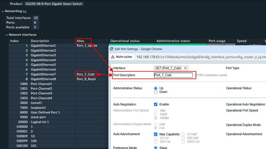Select Administrative Status Up radio button
Image resolution: width=266 pixels, height=149 pixels.
click(156, 88)
